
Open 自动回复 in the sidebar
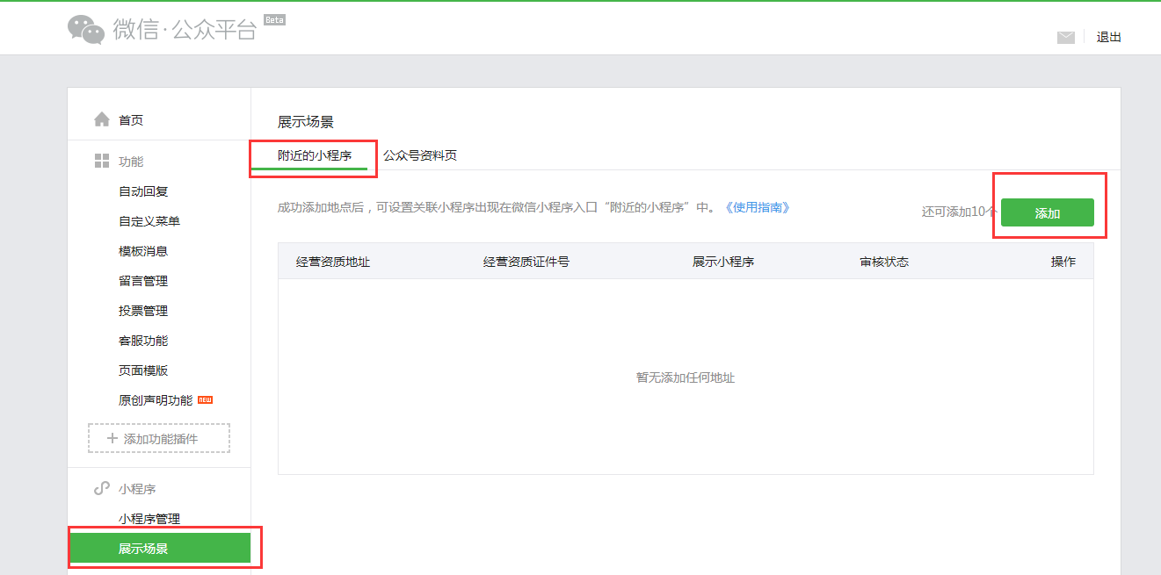click(x=143, y=191)
